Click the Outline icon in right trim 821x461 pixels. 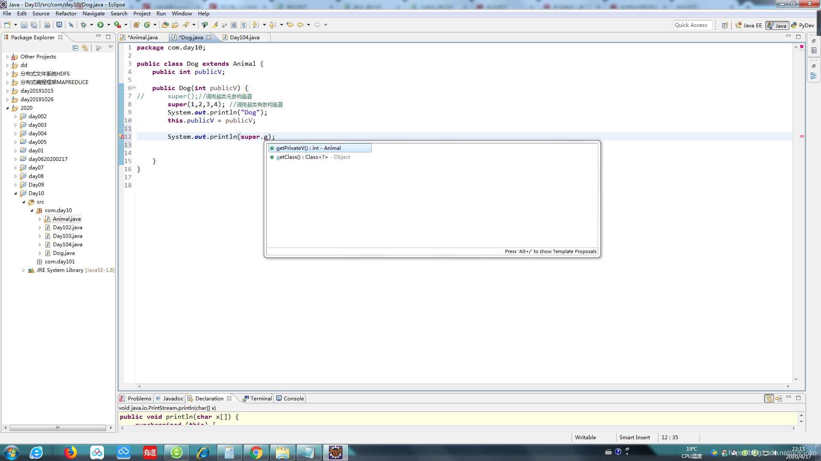click(814, 76)
